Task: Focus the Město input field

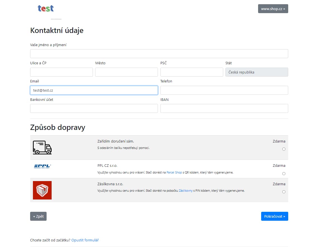Action: tap(126, 72)
